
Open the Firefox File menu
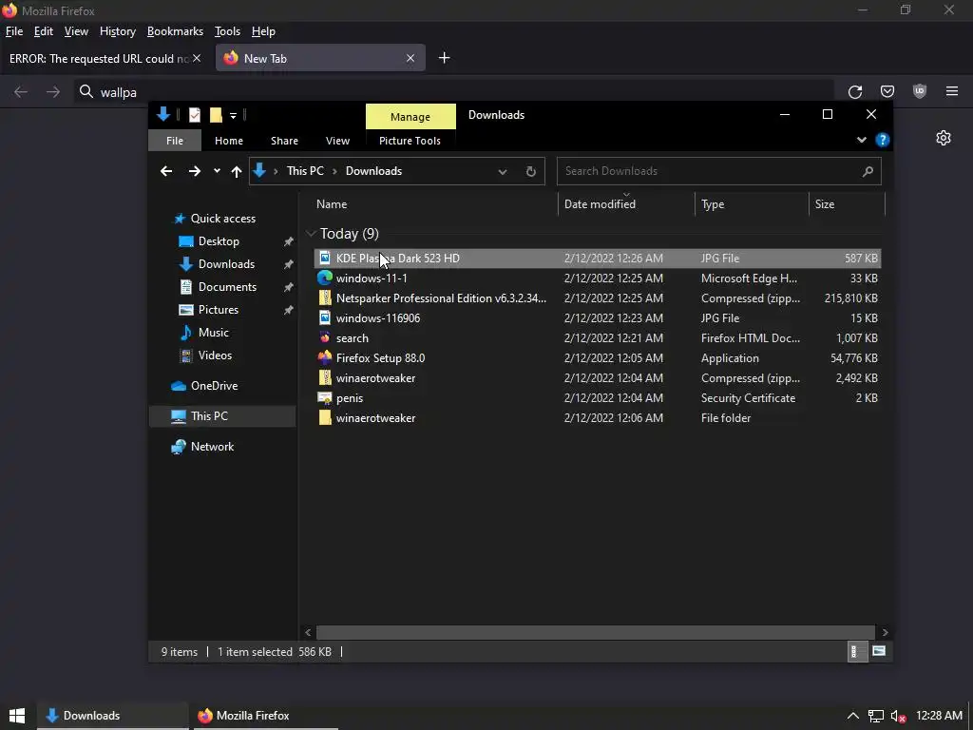(13, 31)
